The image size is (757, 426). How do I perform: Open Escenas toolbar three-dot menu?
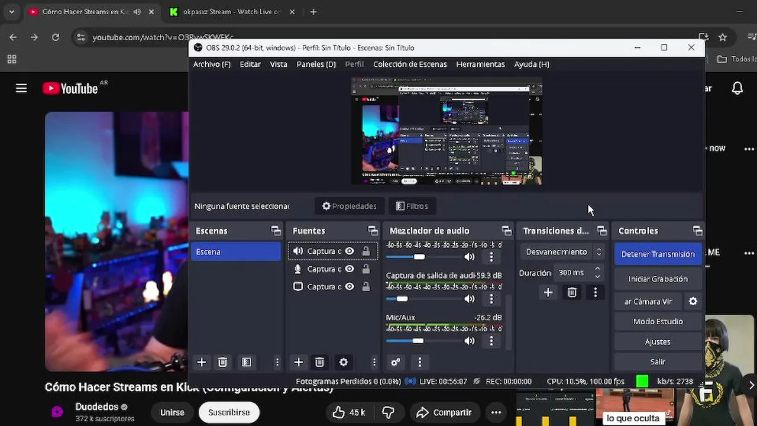[277, 362]
